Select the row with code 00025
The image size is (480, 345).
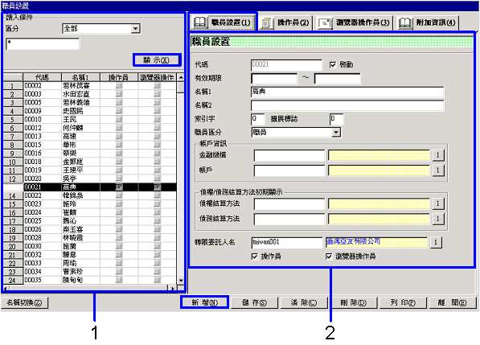click(90, 221)
